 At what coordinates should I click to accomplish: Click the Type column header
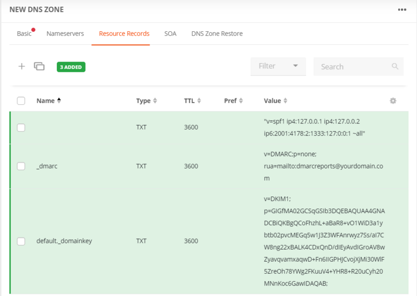pyautogui.click(x=143, y=101)
